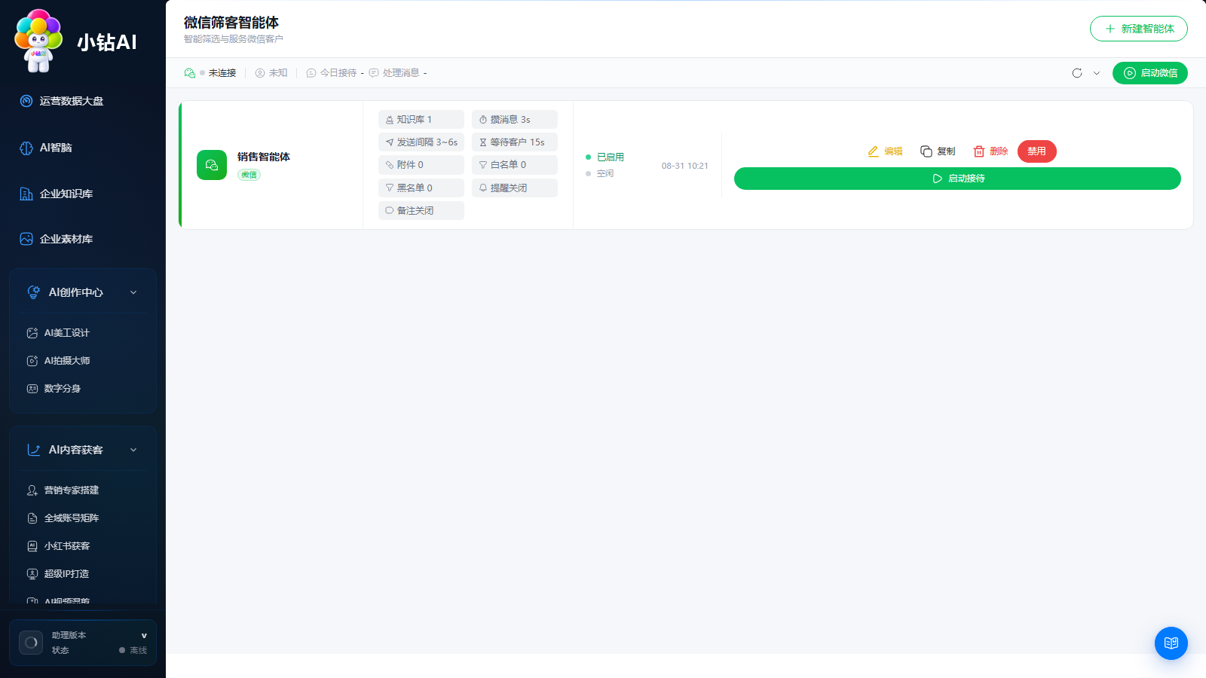This screenshot has width=1206, height=678.
Task: Click the 已启用 status label
Action: 611,157
